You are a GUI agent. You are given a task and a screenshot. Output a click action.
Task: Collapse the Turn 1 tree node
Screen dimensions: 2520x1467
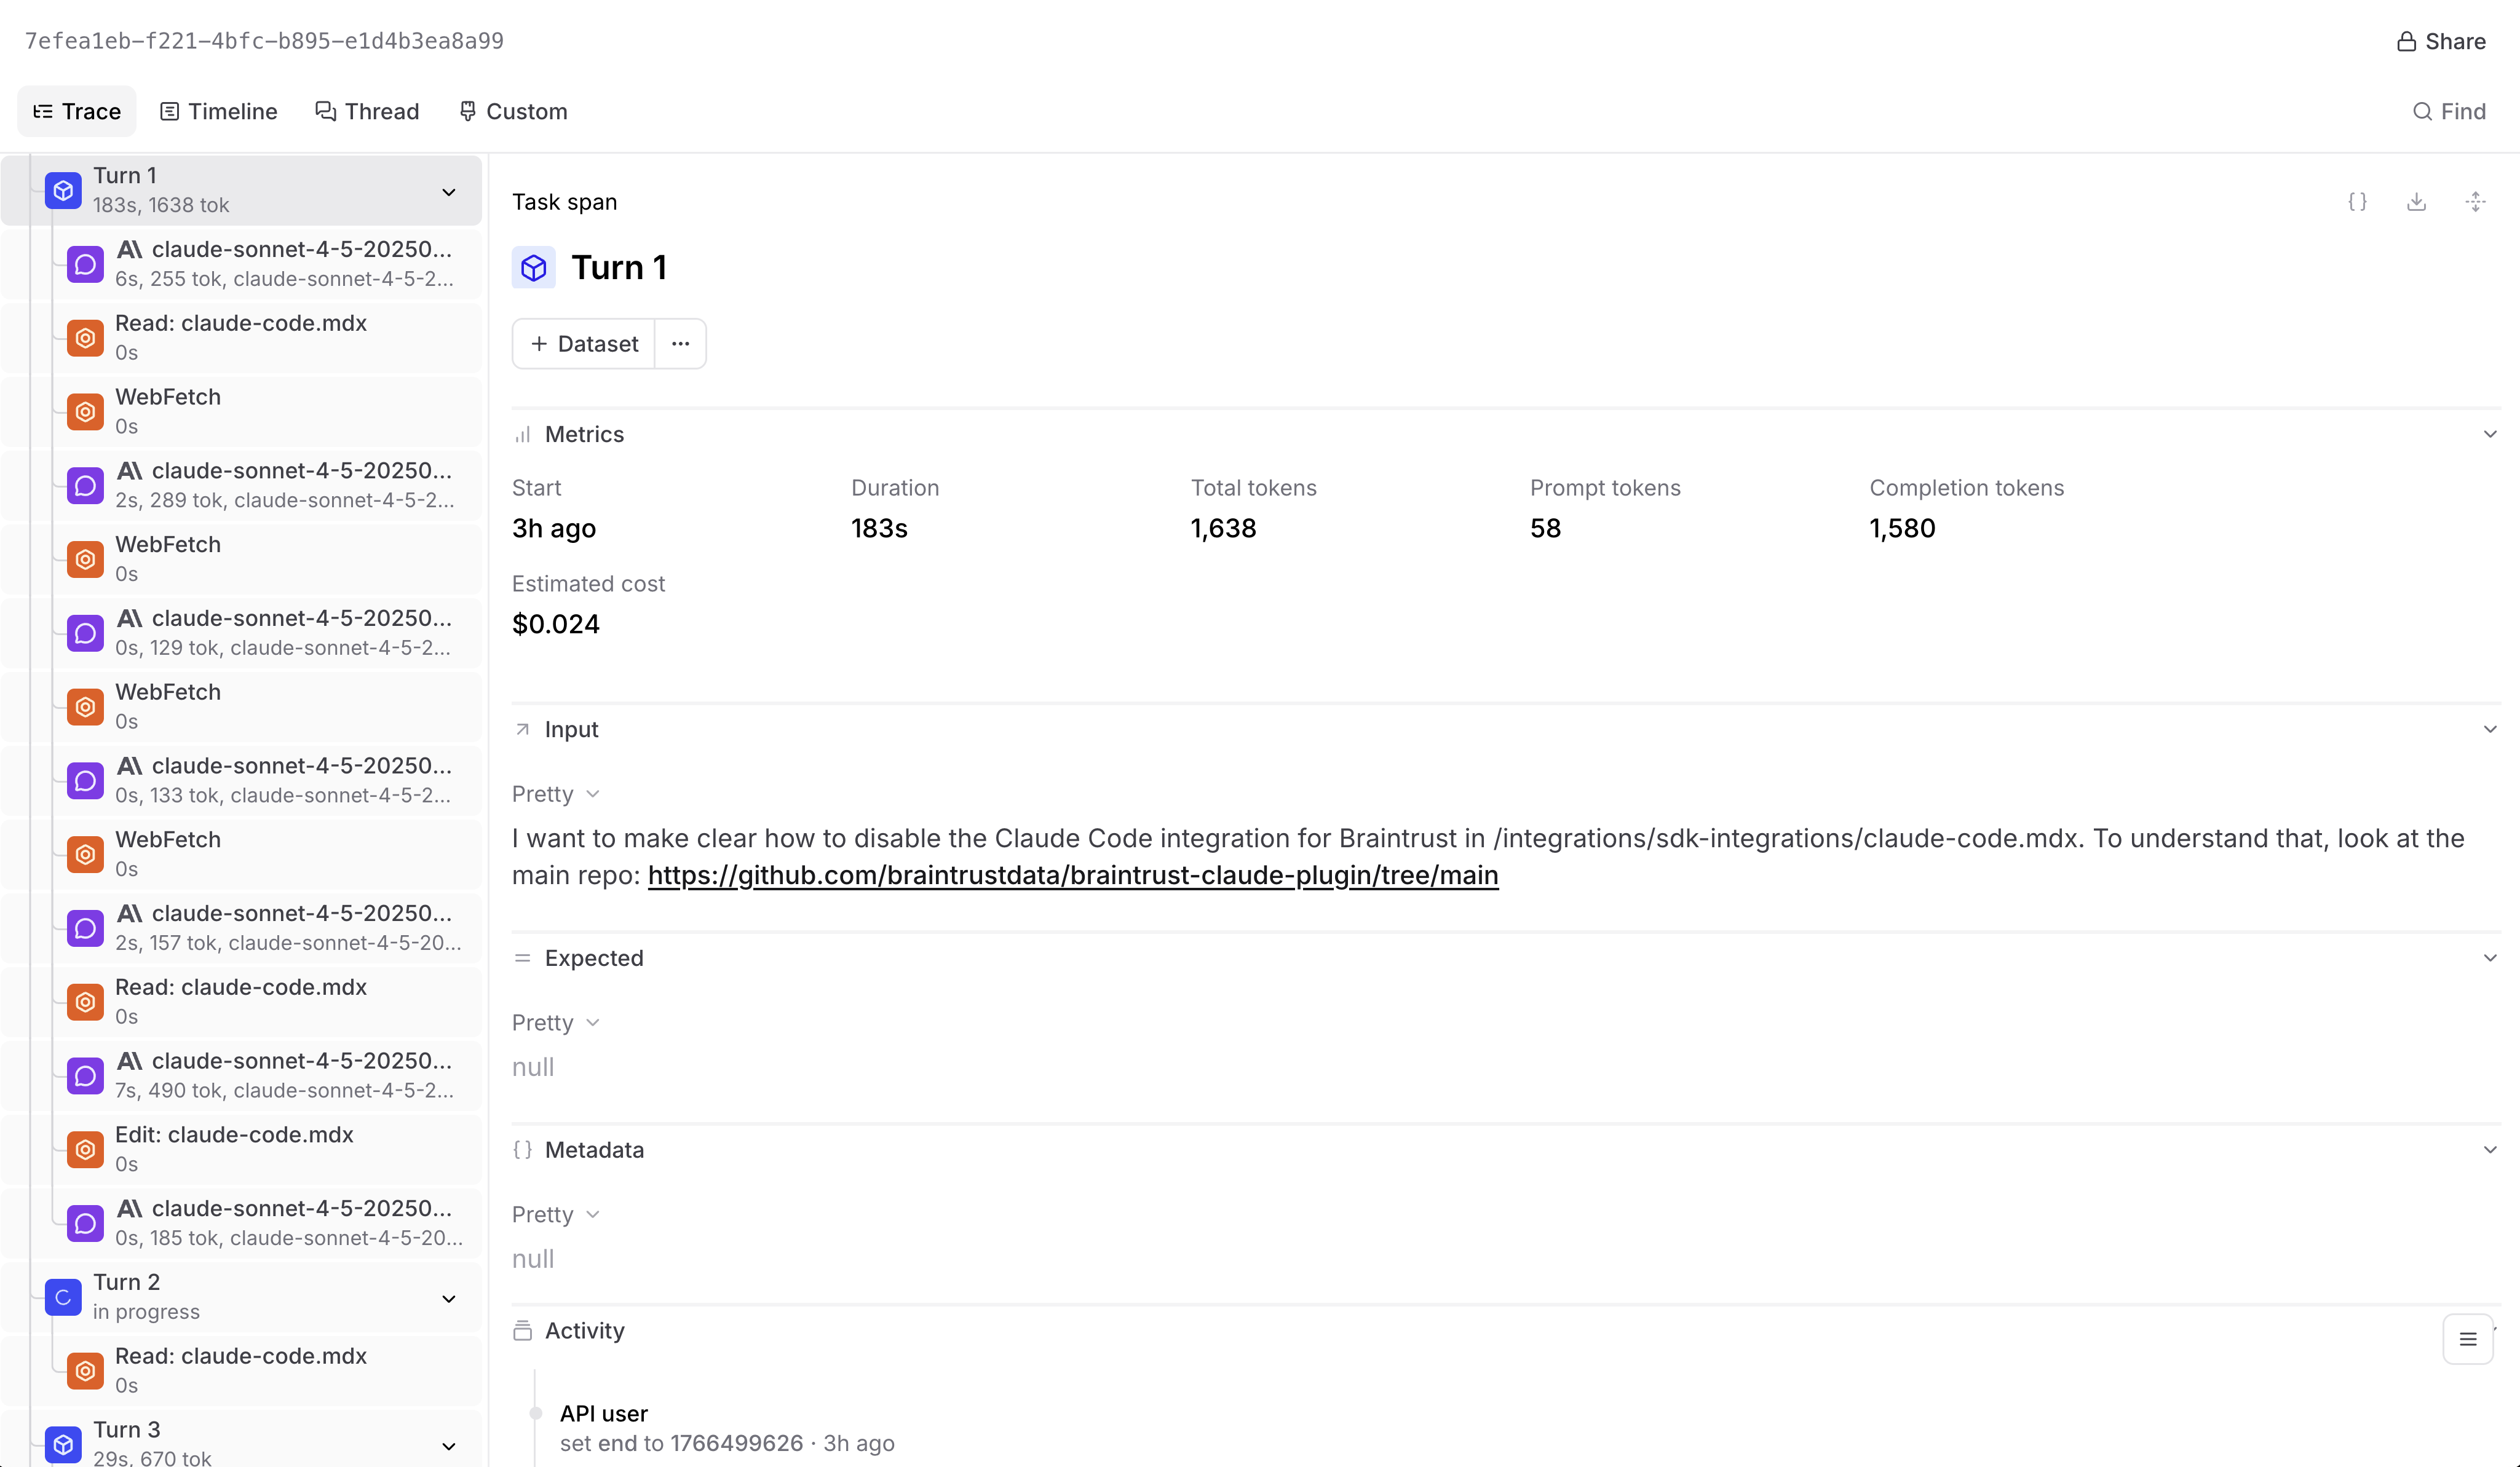tap(449, 192)
